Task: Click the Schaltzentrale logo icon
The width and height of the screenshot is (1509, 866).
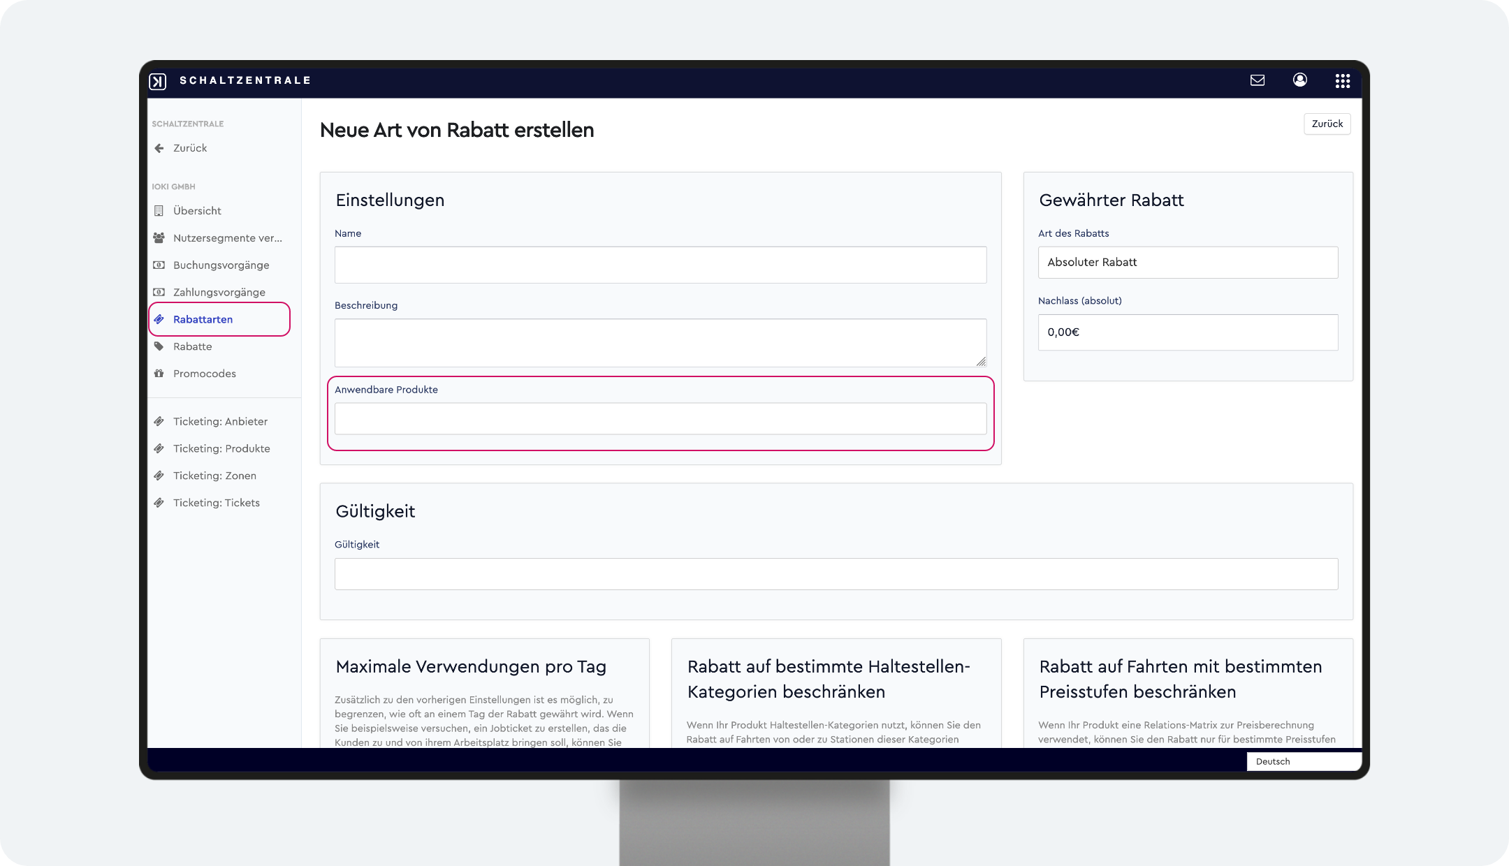Action: (x=158, y=82)
